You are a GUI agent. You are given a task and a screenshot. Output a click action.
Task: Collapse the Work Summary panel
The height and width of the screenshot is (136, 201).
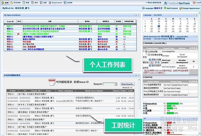coord(194,37)
